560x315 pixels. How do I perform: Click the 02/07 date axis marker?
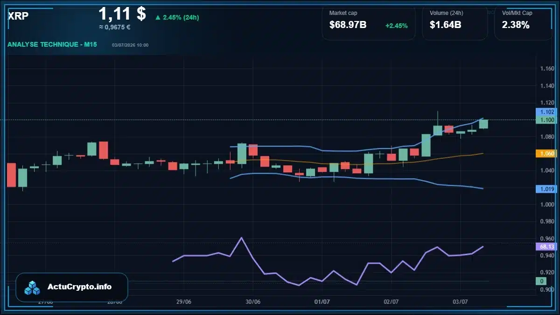pos(391,302)
